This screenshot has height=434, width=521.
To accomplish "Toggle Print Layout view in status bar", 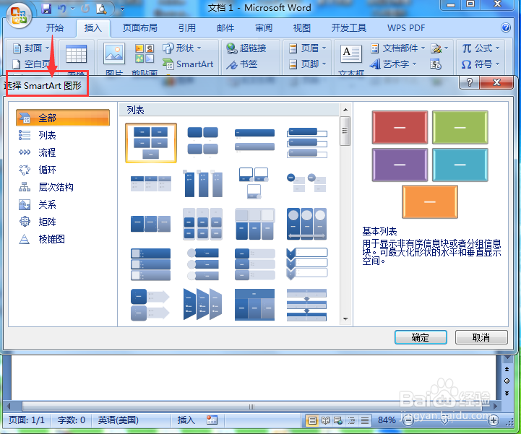I will tap(312, 420).
